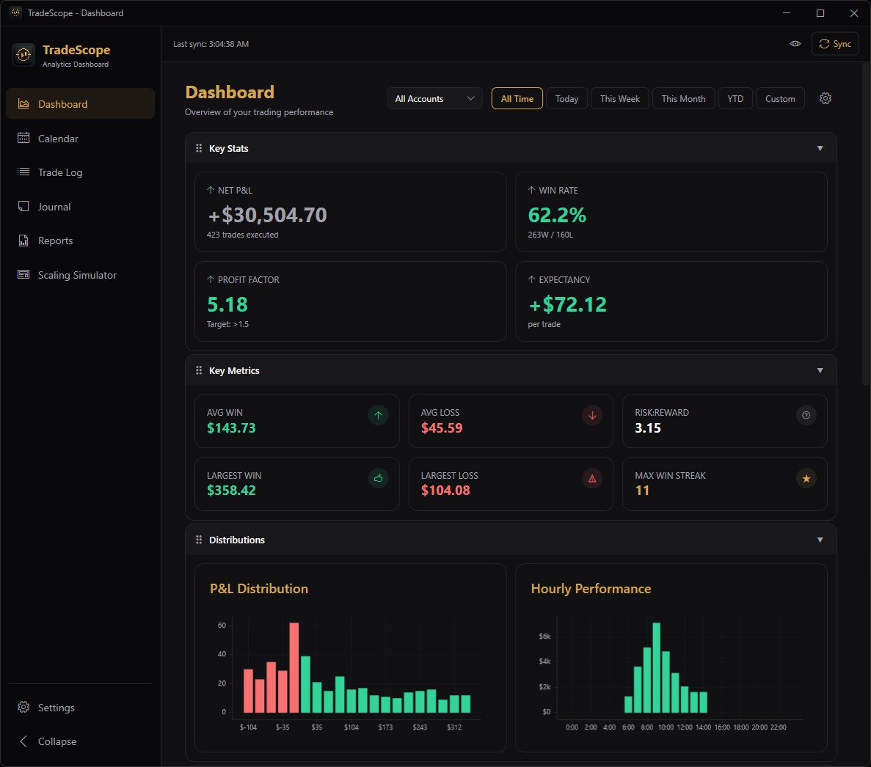Image resolution: width=871 pixels, height=767 pixels.
Task: Click the TradeScope logo
Action: (x=23, y=54)
